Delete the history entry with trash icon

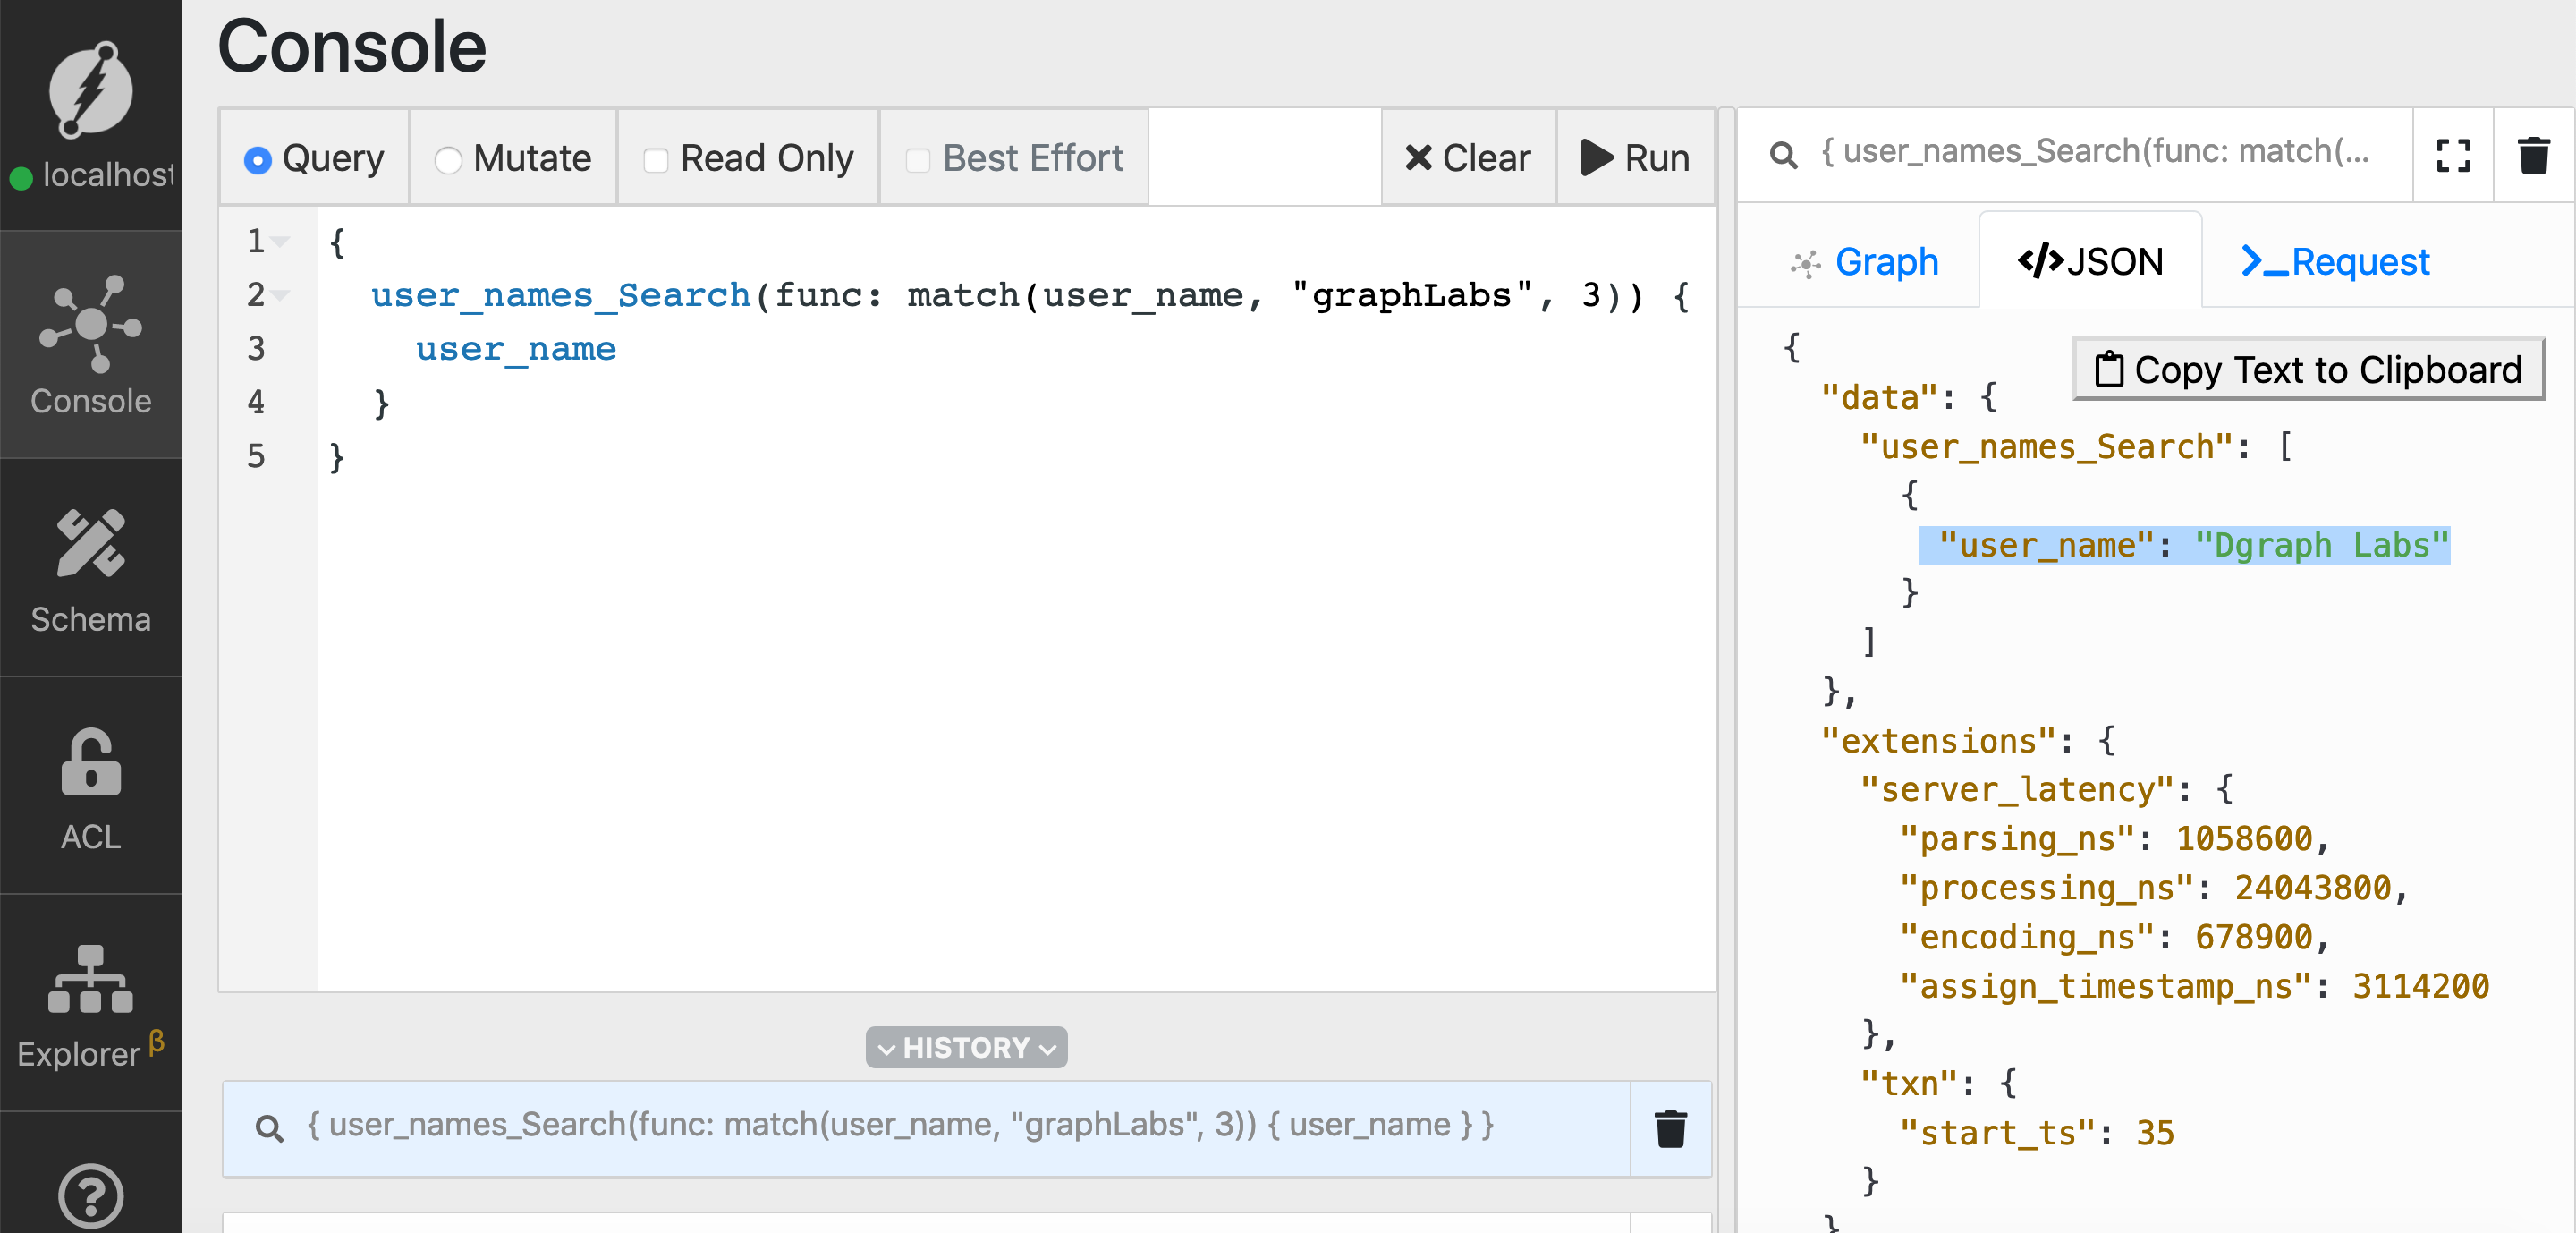[1670, 1128]
